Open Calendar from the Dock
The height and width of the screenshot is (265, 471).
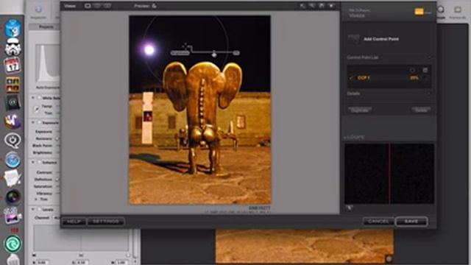[13, 66]
